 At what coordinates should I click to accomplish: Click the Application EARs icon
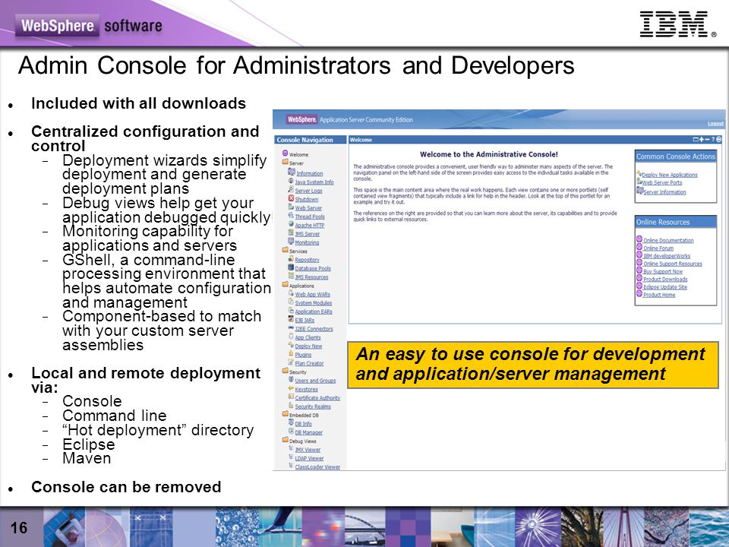coord(291,311)
